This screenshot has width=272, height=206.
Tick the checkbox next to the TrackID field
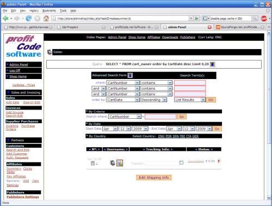click(x=181, y=162)
